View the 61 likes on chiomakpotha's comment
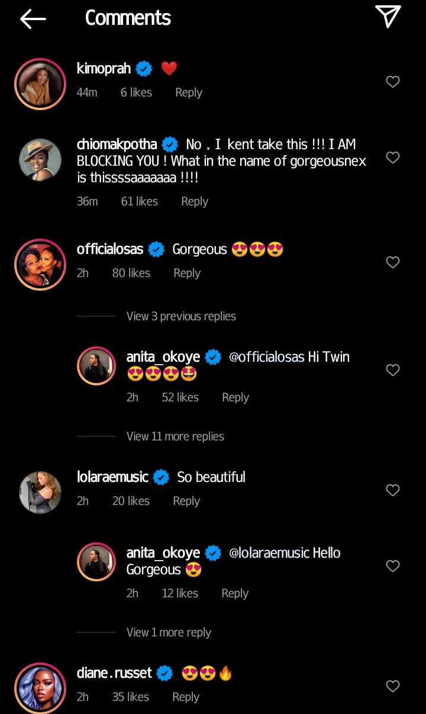Viewport: 426px width, 714px height. pos(139,201)
